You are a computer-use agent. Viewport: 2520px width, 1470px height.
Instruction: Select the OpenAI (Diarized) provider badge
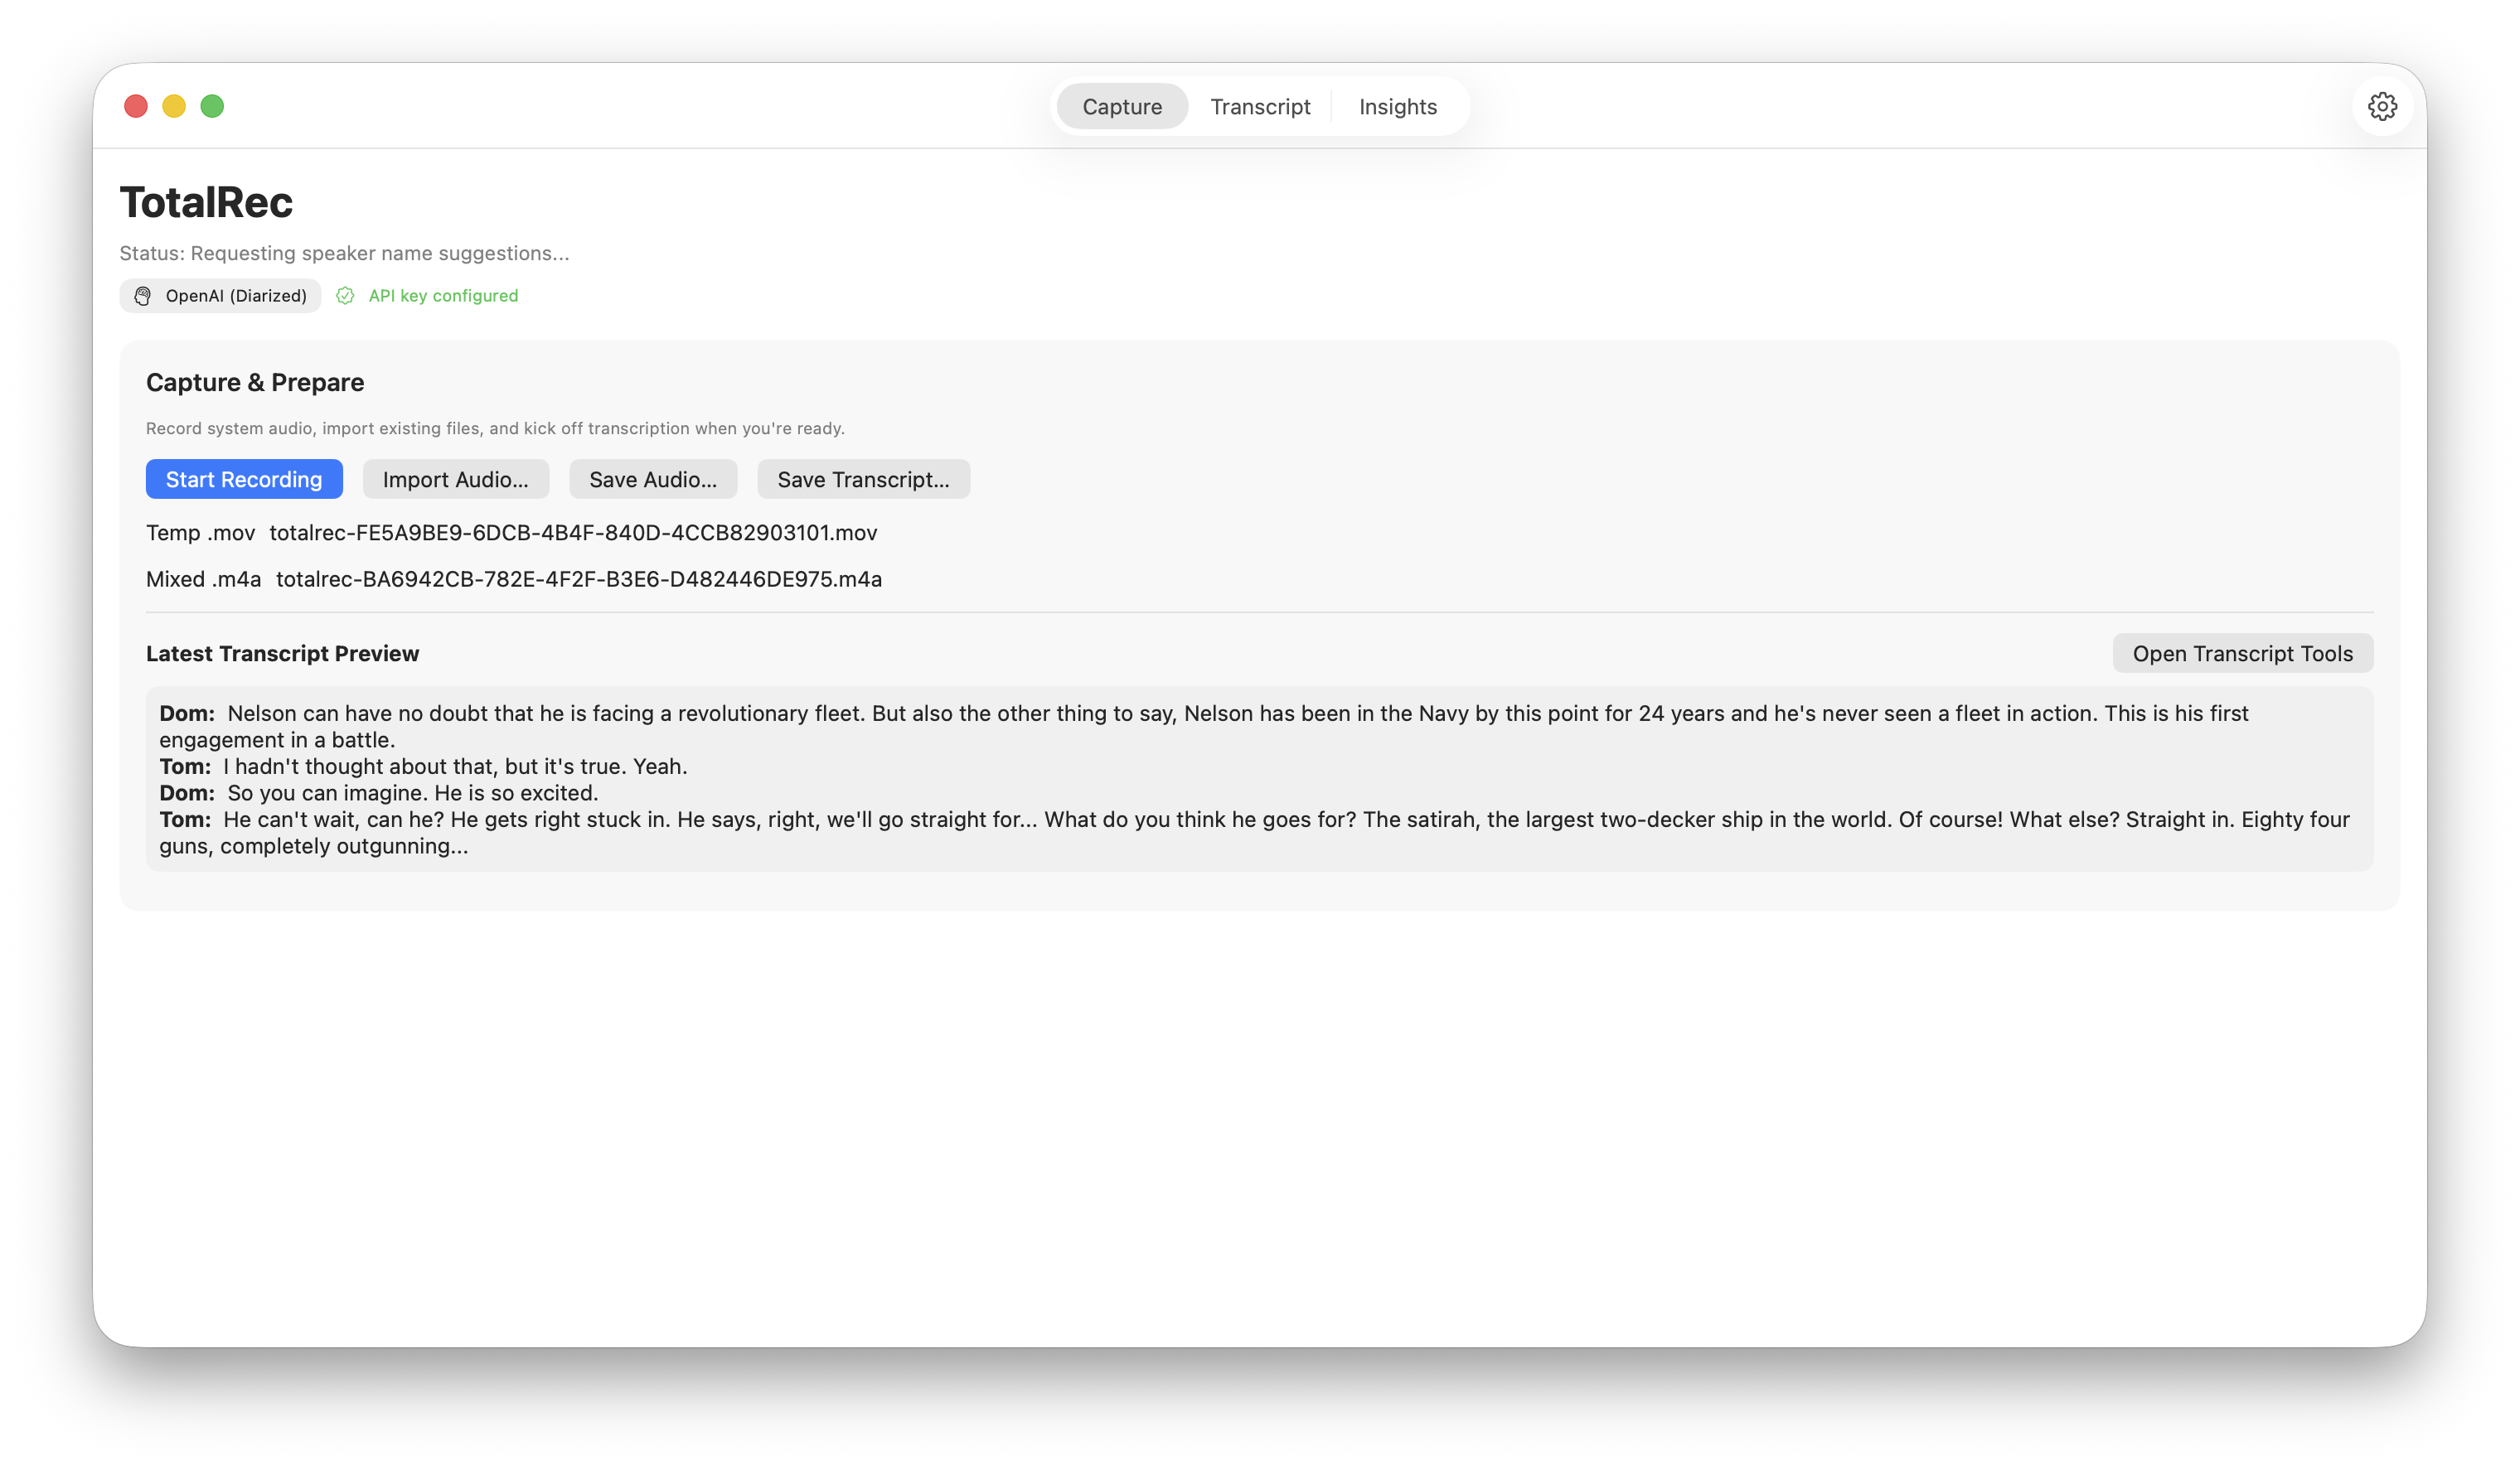220,296
